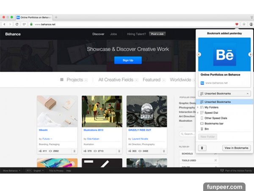254x191 pixels.
Task: Click the View in Bookmarks button
Action: (x=236, y=148)
